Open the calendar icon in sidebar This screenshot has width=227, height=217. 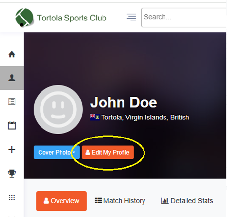pos(12,125)
